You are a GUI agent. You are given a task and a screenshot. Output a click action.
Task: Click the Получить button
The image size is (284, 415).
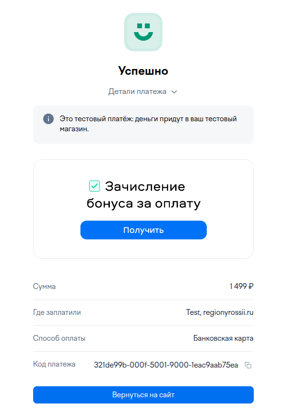[x=143, y=230]
